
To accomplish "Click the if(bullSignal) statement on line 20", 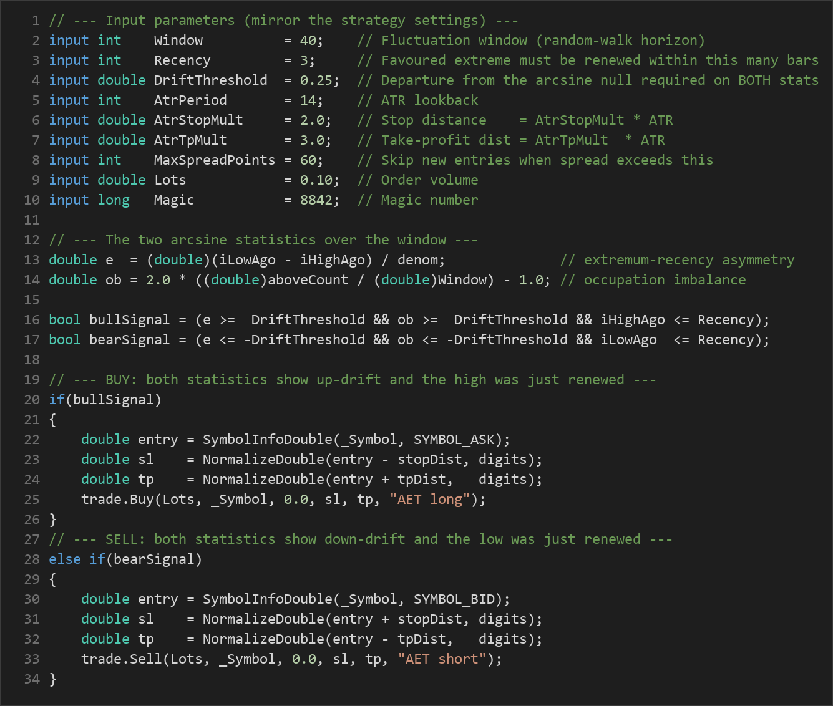I will (105, 400).
